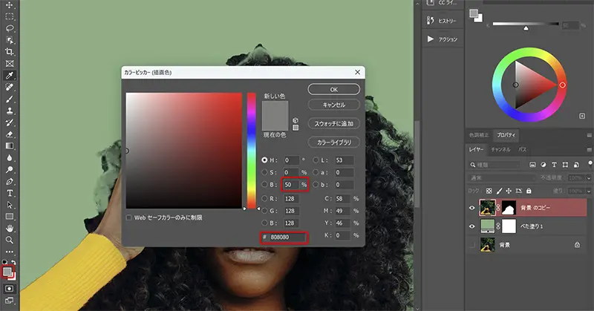The width and height of the screenshot is (594, 311).
Task: Switch to the プロパティ tab
Action: pyautogui.click(x=506, y=135)
